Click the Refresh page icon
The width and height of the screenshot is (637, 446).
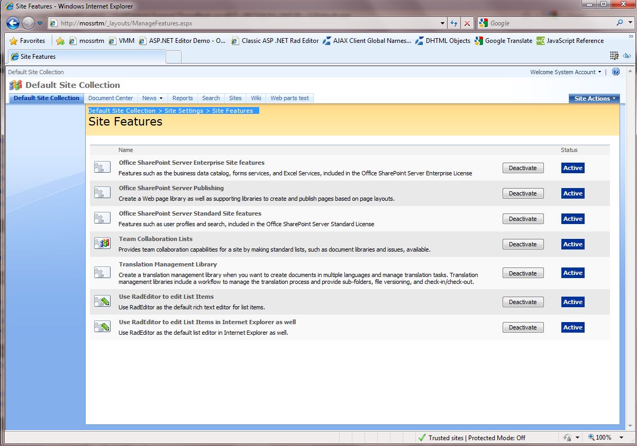tap(454, 23)
